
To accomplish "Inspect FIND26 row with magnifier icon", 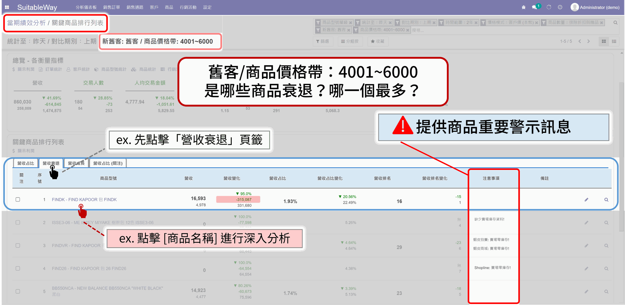I will [x=606, y=269].
